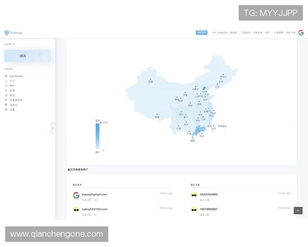Click the sunglasses avatar beside 18201004694

194,195
